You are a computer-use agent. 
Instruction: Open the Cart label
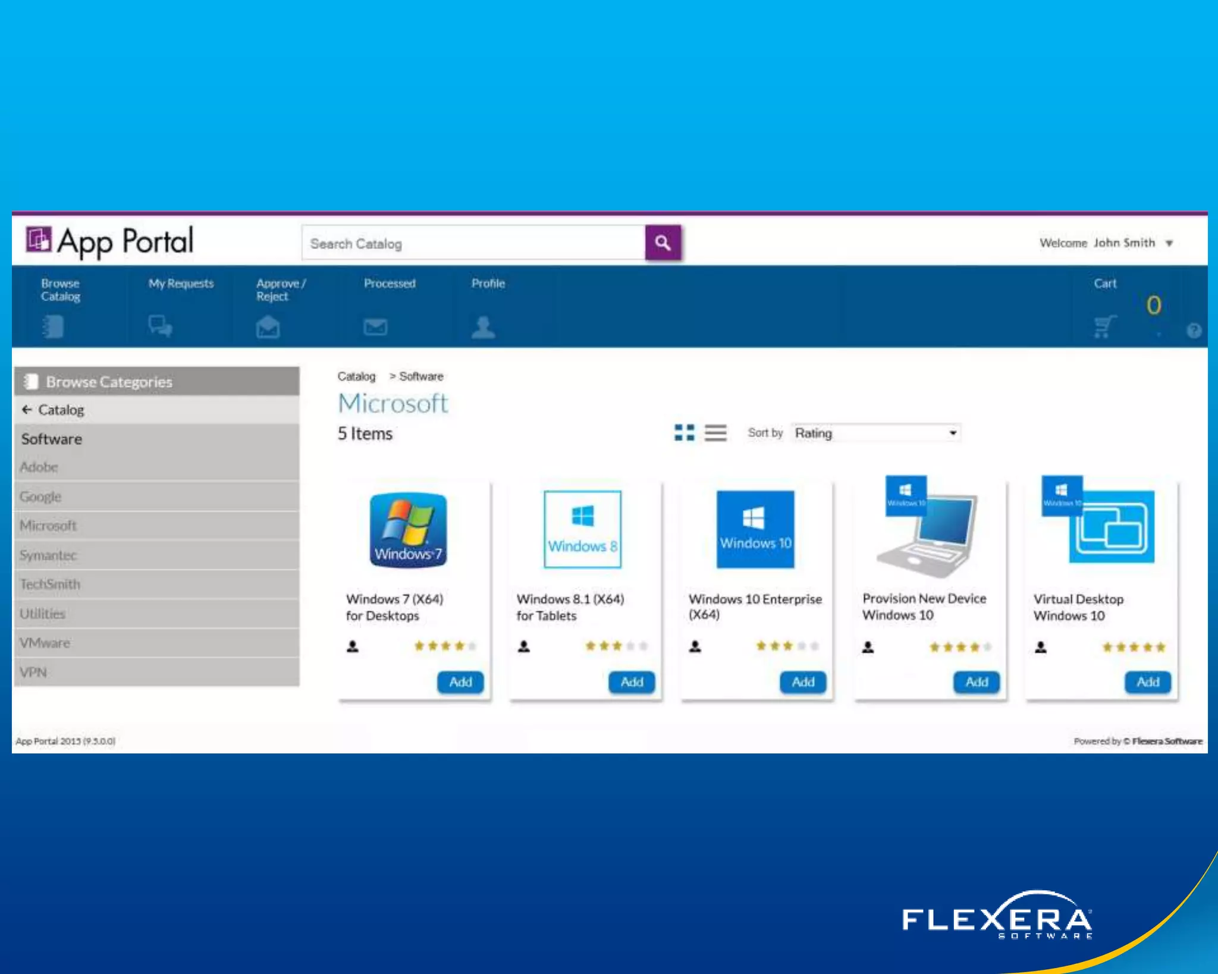[x=1105, y=284]
